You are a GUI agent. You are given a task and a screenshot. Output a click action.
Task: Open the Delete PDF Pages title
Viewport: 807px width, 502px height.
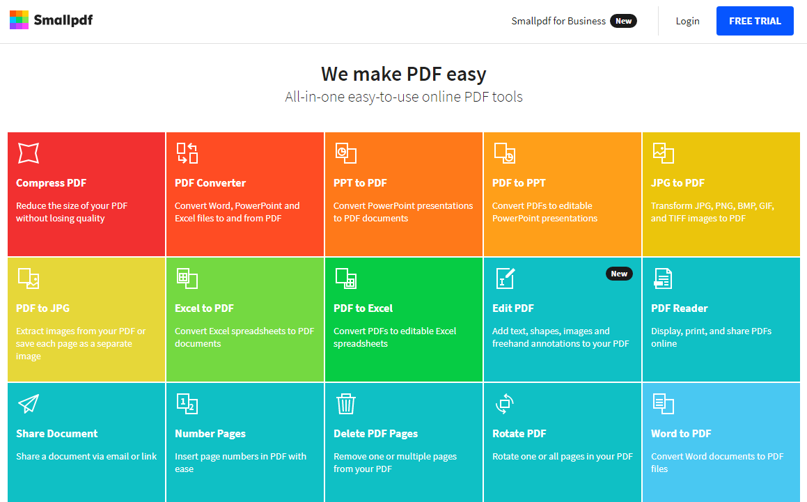[376, 434]
